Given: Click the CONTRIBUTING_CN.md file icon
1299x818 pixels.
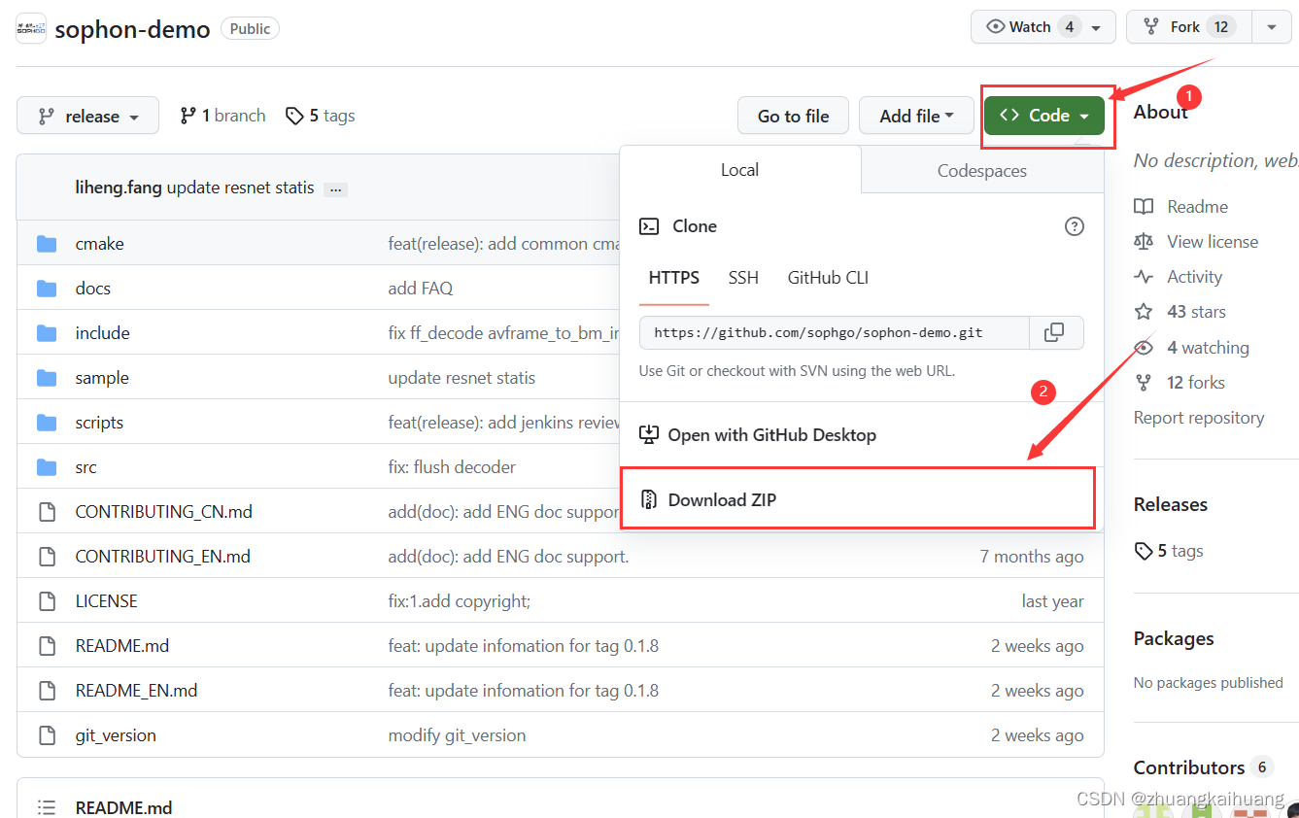Looking at the screenshot, I should click(x=47, y=512).
